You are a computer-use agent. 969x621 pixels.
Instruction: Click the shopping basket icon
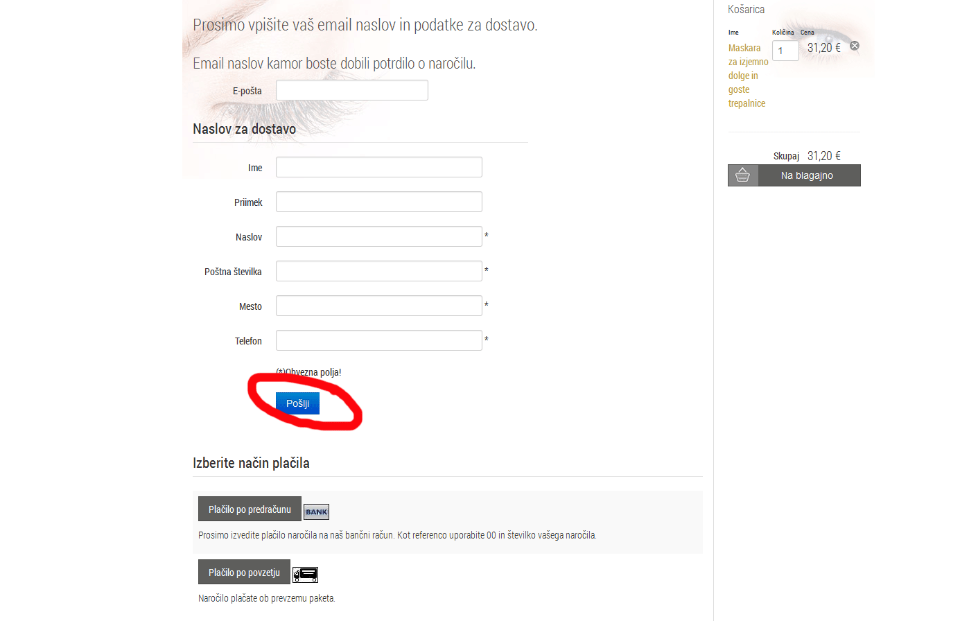[x=742, y=175]
